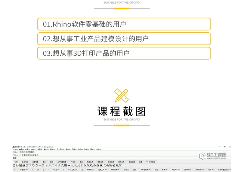Click the blue help question icon
243x172 pixels.
pyautogui.click(x=117, y=165)
